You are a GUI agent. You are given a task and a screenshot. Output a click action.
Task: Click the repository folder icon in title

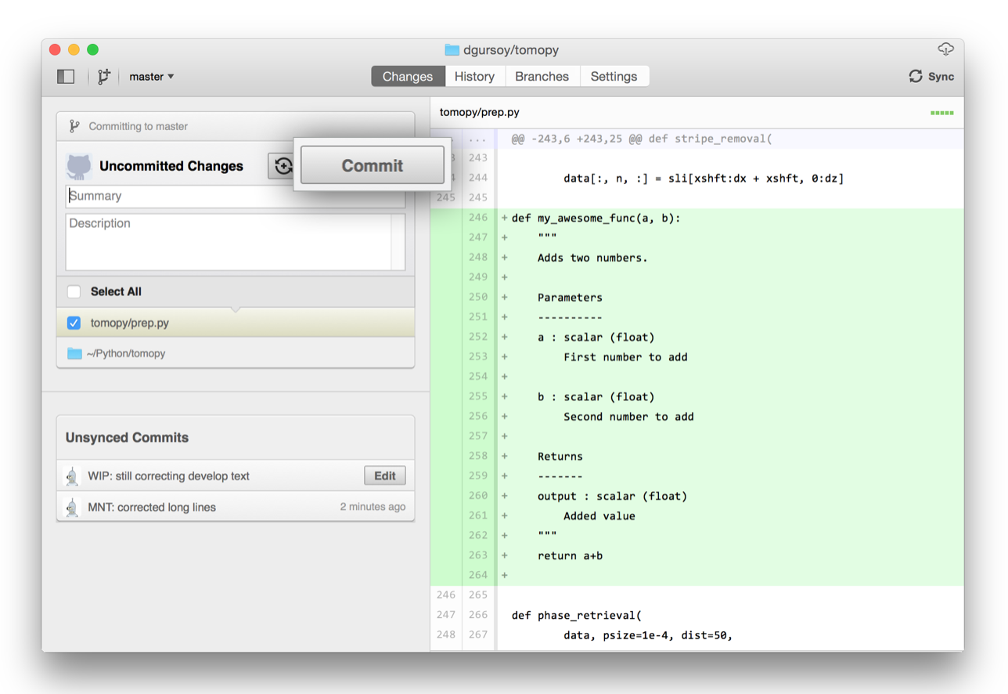[x=452, y=50]
